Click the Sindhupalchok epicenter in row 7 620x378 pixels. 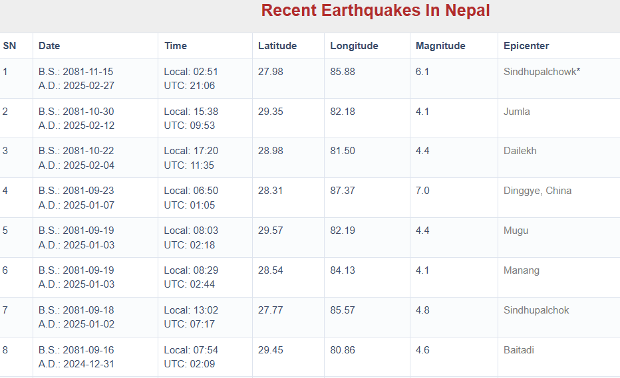tap(536, 310)
